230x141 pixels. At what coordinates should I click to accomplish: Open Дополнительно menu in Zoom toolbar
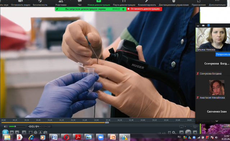pyautogui.click(x=217, y=3)
